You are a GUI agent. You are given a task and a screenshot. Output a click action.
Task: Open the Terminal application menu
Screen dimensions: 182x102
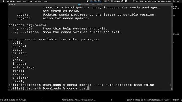pyautogui.click(x=11, y=1)
